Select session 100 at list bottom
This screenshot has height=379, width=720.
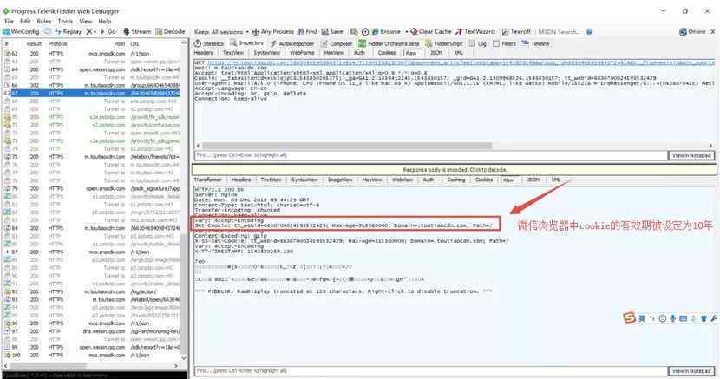click(92, 355)
